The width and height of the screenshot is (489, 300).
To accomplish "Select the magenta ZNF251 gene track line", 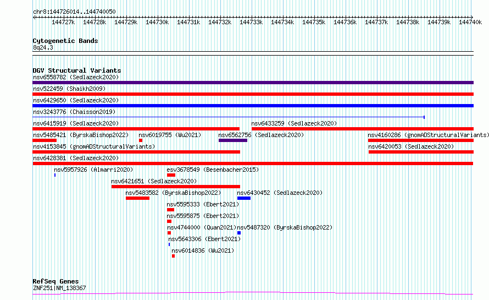I will [253, 293].
